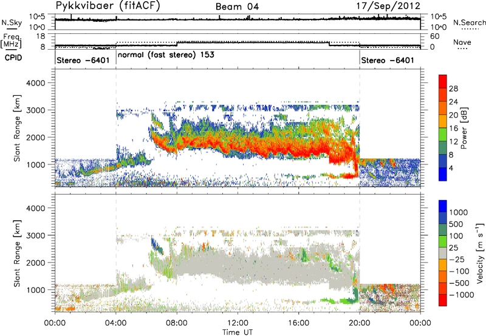Click the 'normal (fast stereo) 153' label
This screenshot has width=486, height=336.
click(166, 55)
